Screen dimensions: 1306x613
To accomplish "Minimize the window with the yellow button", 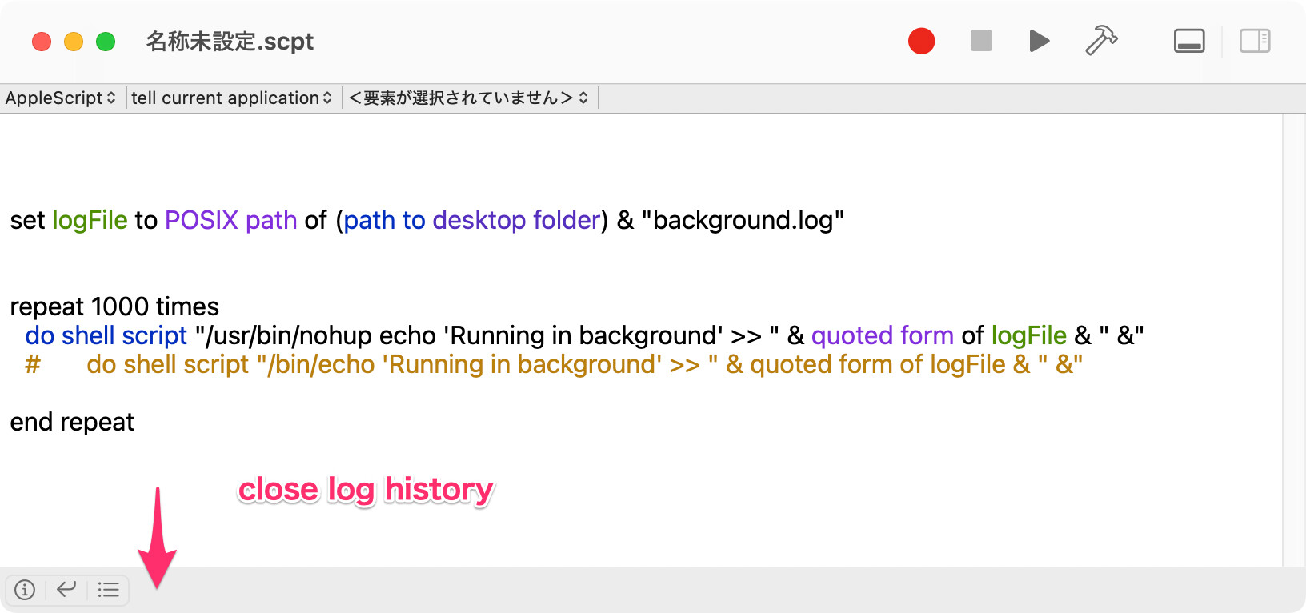I will 74,42.
